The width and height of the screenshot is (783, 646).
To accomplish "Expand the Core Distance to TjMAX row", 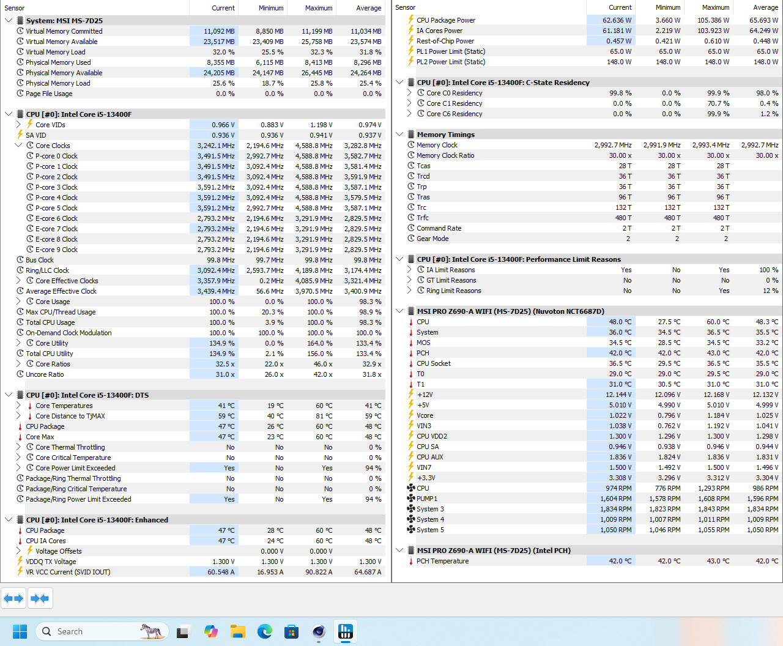I will pyautogui.click(x=18, y=416).
